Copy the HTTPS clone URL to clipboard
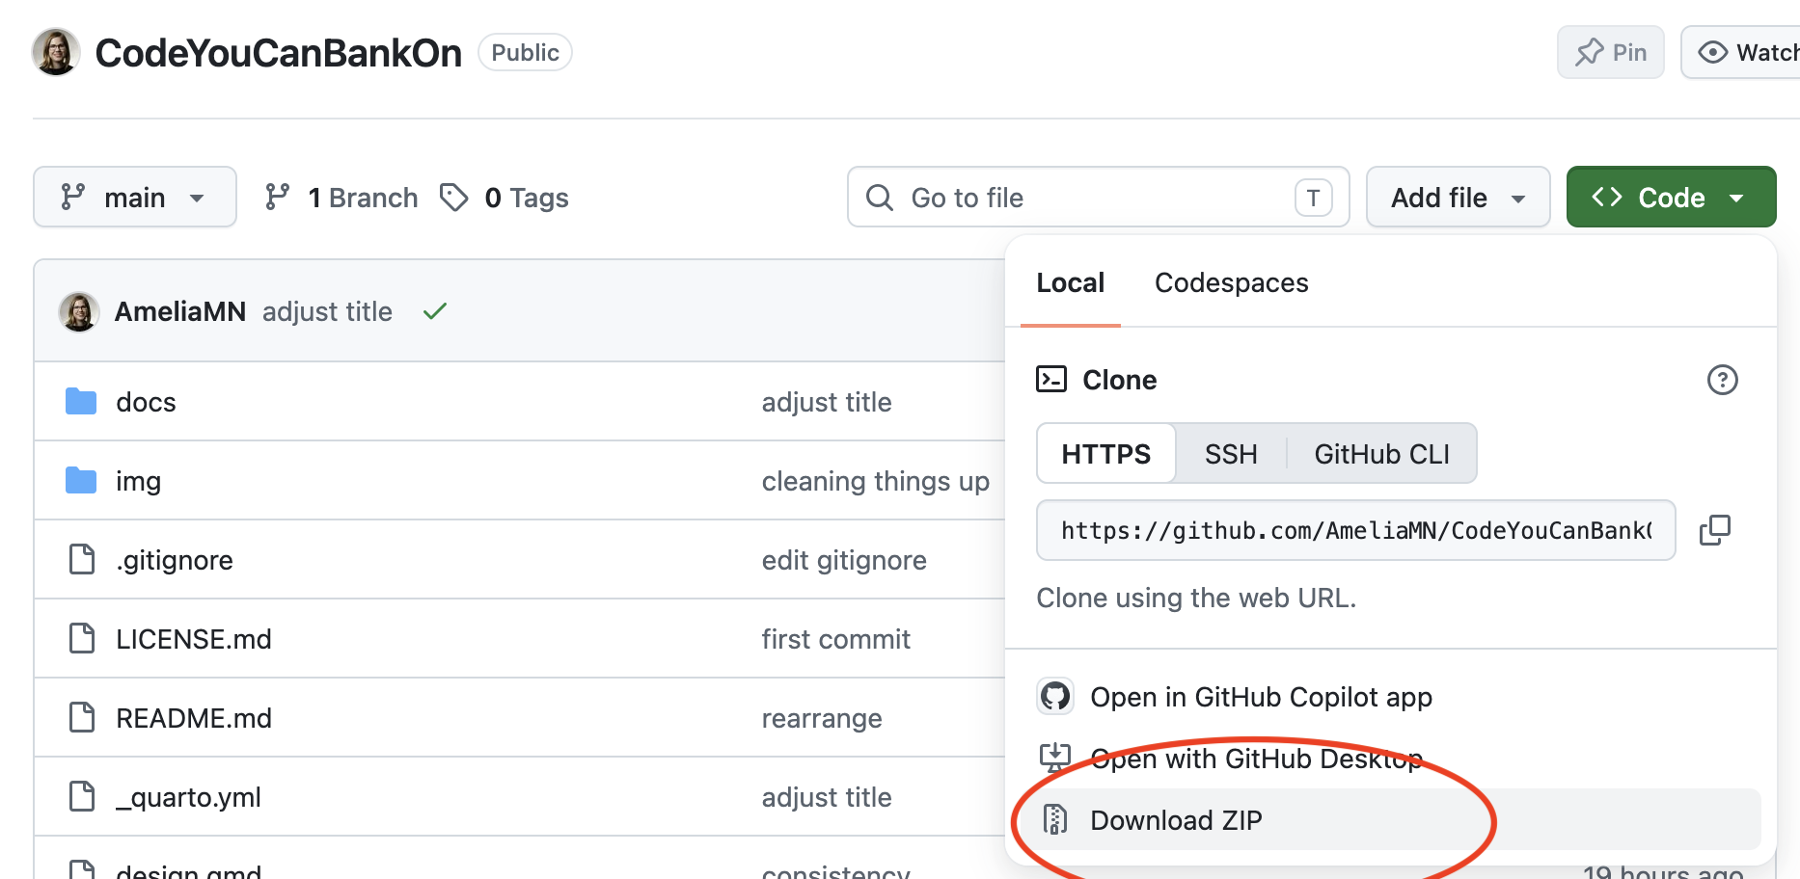Viewport: 1800px width, 879px height. tap(1715, 530)
